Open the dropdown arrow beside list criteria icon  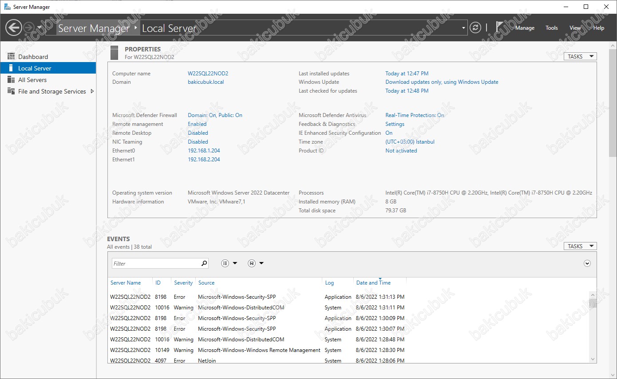[235, 263]
